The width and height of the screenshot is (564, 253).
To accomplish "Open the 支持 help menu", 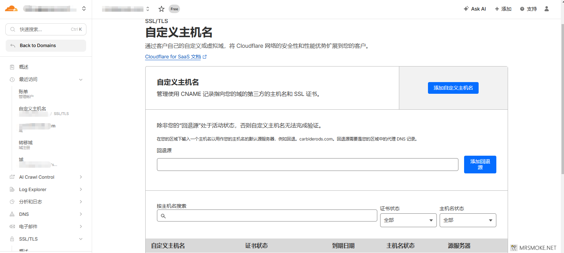I will click(528, 9).
